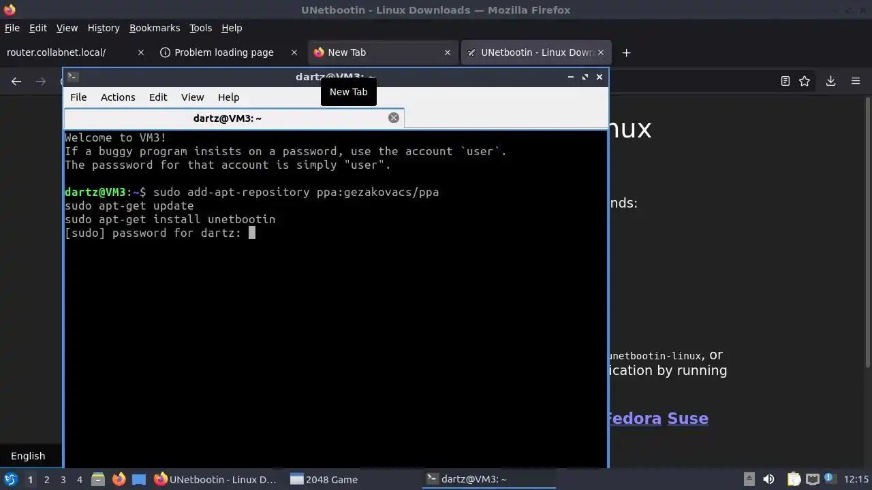The width and height of the screenshot is (872, 490).
Task: Switch to workspace 2
Action: coord(46,479)
